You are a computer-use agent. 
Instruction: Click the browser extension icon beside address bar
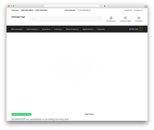105,6
